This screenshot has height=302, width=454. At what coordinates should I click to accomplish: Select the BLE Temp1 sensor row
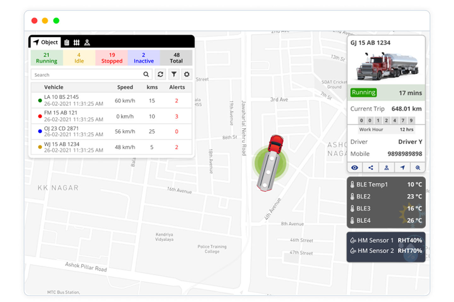pyautogui.click(x=386, y=184)
